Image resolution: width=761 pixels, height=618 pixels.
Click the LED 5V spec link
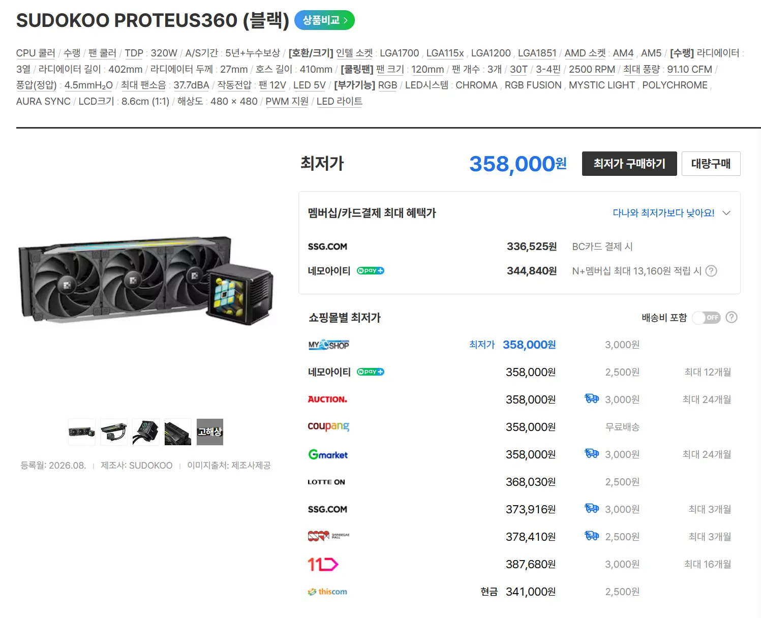coord(310,85)
